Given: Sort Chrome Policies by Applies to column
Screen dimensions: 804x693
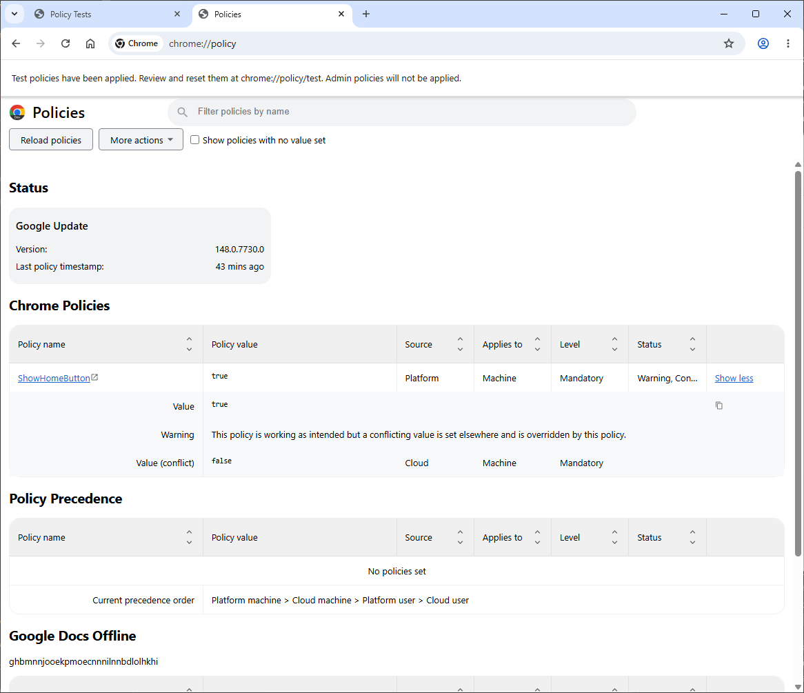Looking at the screenshot, I should click(x=537, y=344).
